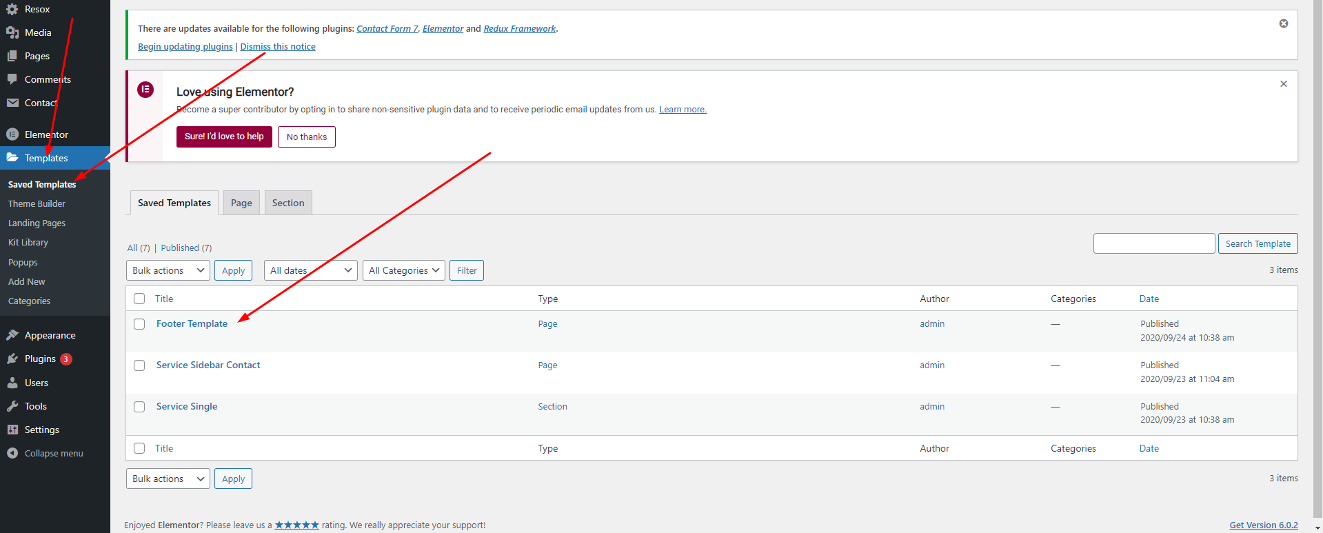Open Kit Library submenu item
1323x533 pixels.
(28, 242)
